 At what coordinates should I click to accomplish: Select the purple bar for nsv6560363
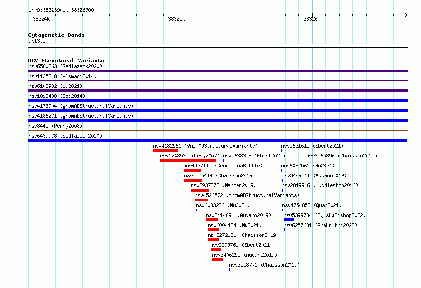coord(218,71)
